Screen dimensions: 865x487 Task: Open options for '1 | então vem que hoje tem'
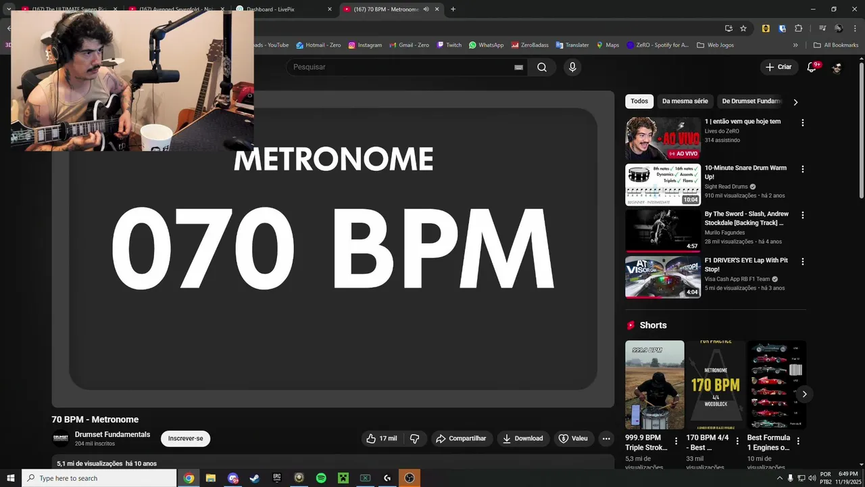pos(803,122)
